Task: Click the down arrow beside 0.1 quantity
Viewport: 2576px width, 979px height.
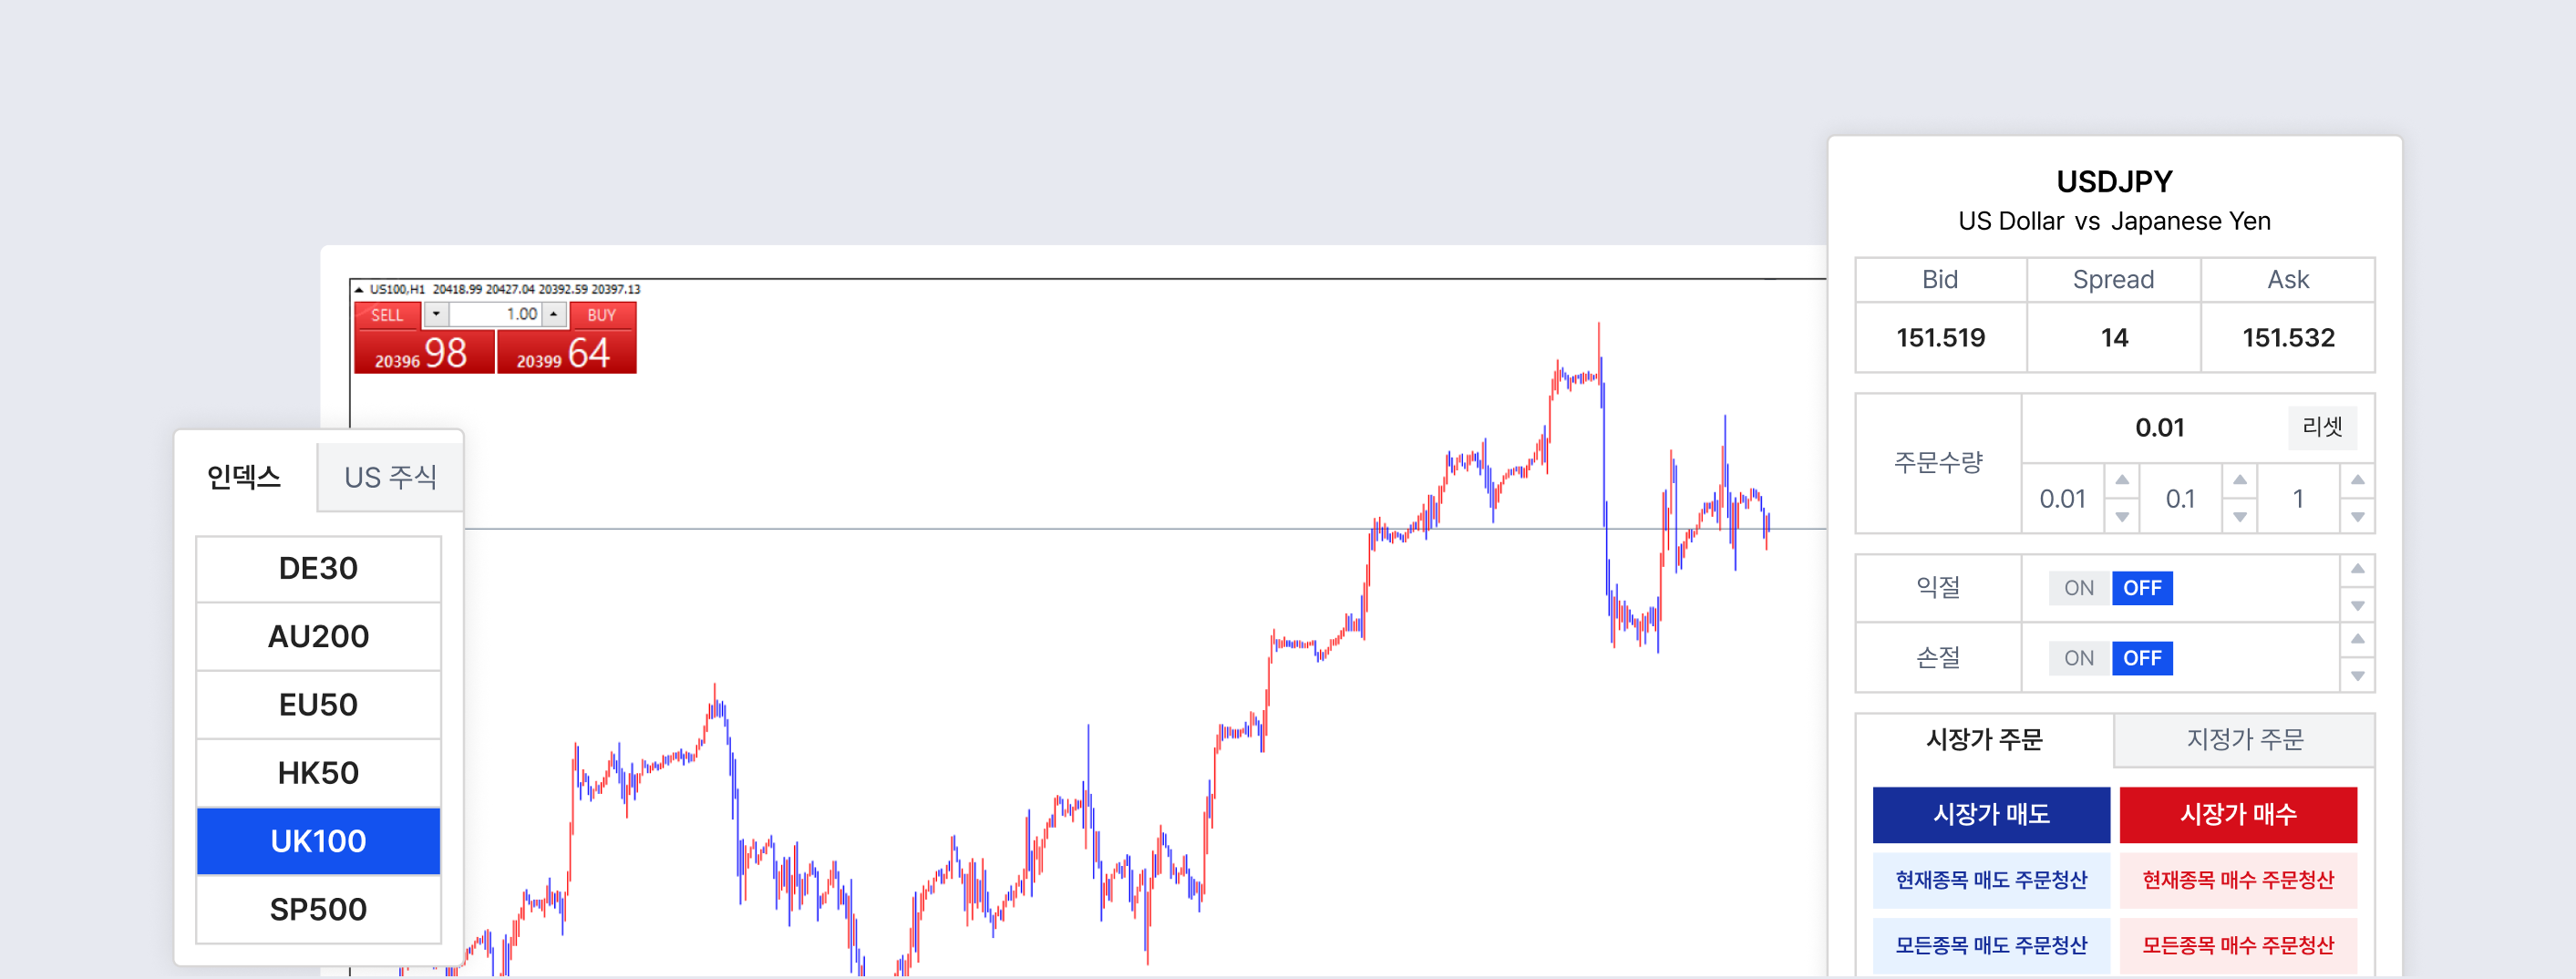Action: point(2239,517)
